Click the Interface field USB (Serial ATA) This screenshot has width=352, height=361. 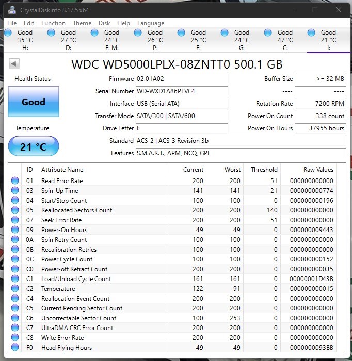click(x=182, y=104)
